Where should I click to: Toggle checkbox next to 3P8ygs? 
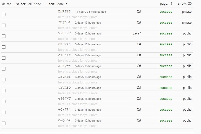(x=4, y=69)
